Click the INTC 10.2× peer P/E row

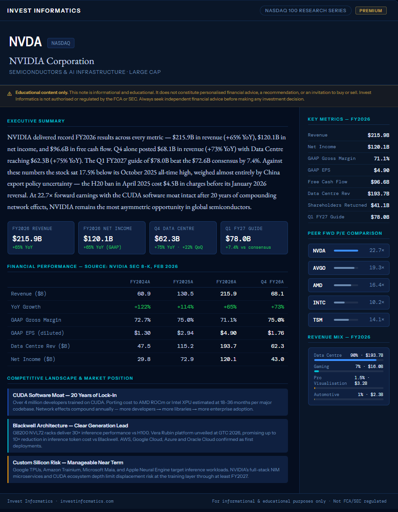coord(349,303)
